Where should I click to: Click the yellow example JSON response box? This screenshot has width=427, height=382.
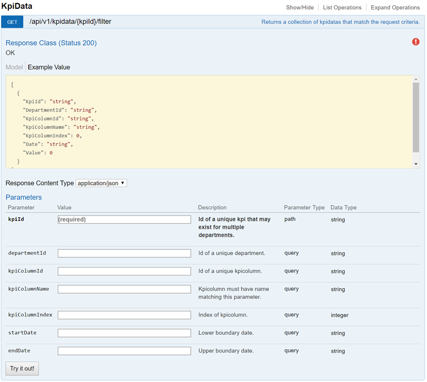click(x=208, y=122)
